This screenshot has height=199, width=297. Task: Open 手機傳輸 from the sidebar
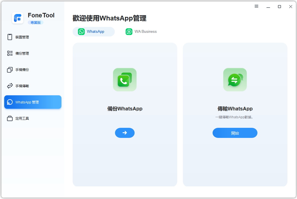click(22, 86)
